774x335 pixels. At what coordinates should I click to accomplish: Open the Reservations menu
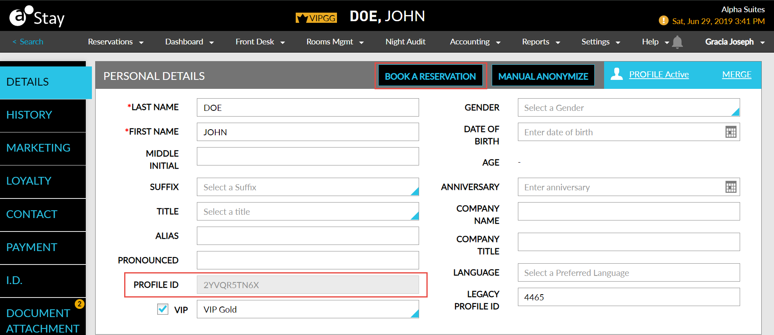click(116, 42)
